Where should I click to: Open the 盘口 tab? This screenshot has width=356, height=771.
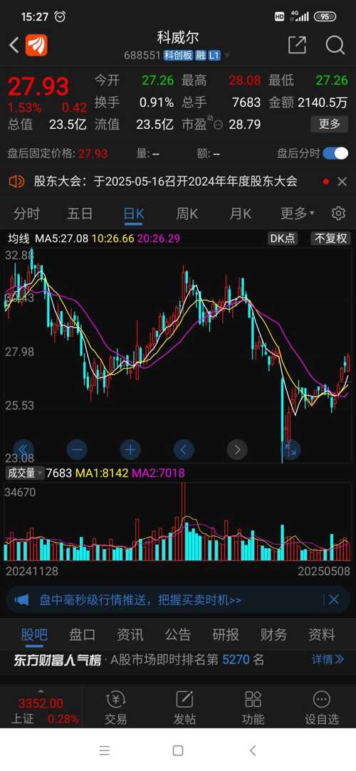click(x=82, y=635)
